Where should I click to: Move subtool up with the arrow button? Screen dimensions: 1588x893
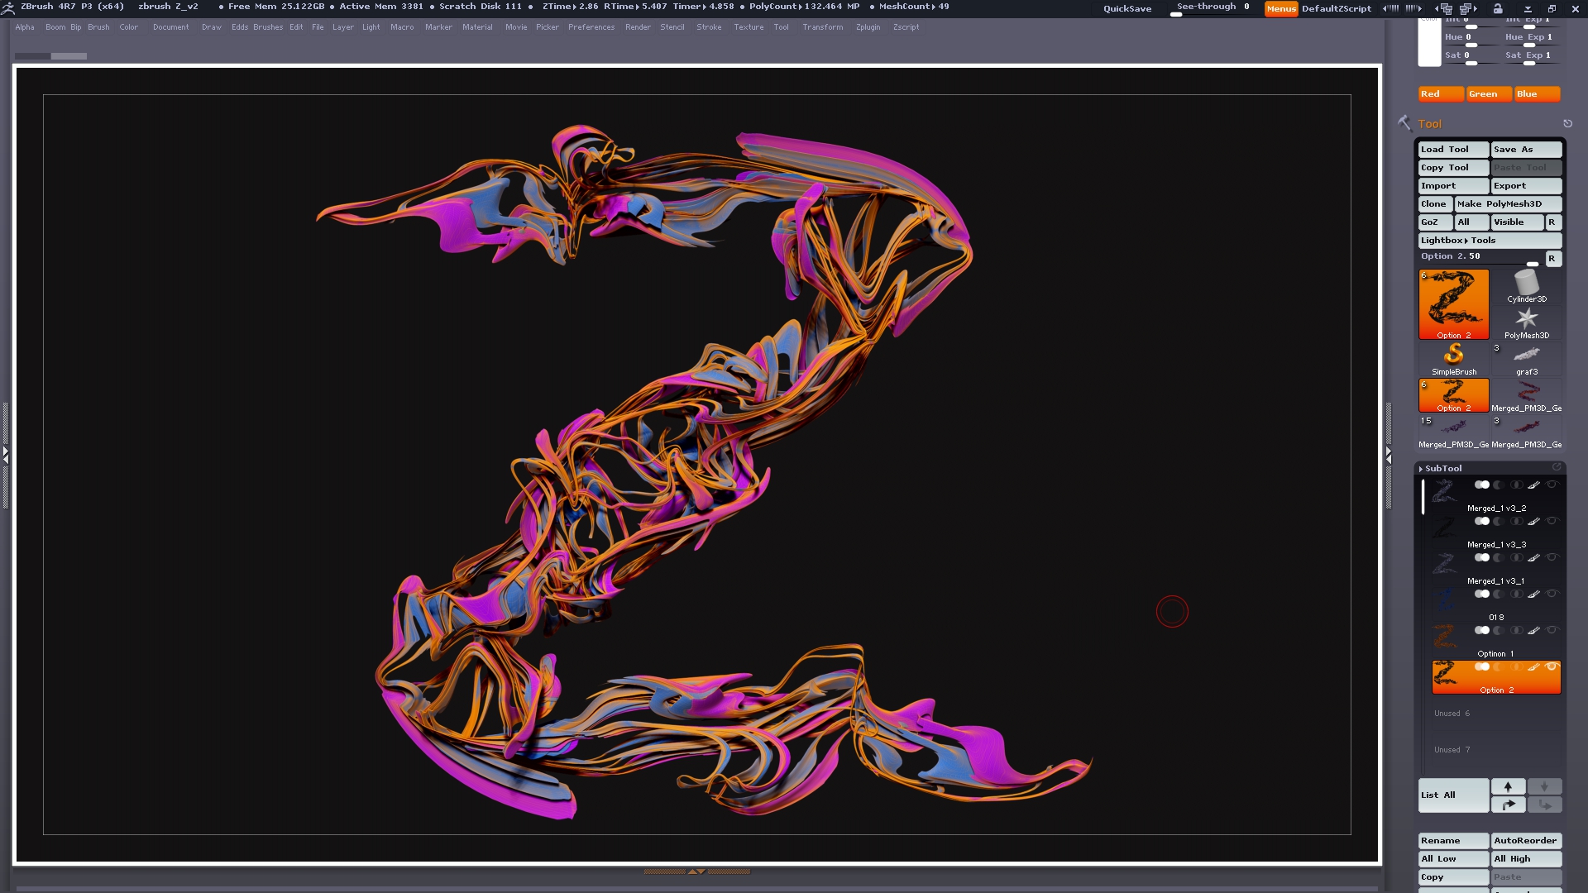(1508, 786)
